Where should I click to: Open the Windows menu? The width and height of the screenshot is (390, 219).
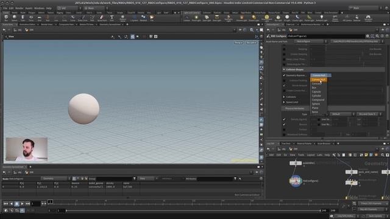(39, 8)
